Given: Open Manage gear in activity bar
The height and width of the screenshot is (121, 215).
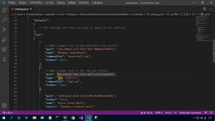Looking at the screenshot, I should 4,105.
